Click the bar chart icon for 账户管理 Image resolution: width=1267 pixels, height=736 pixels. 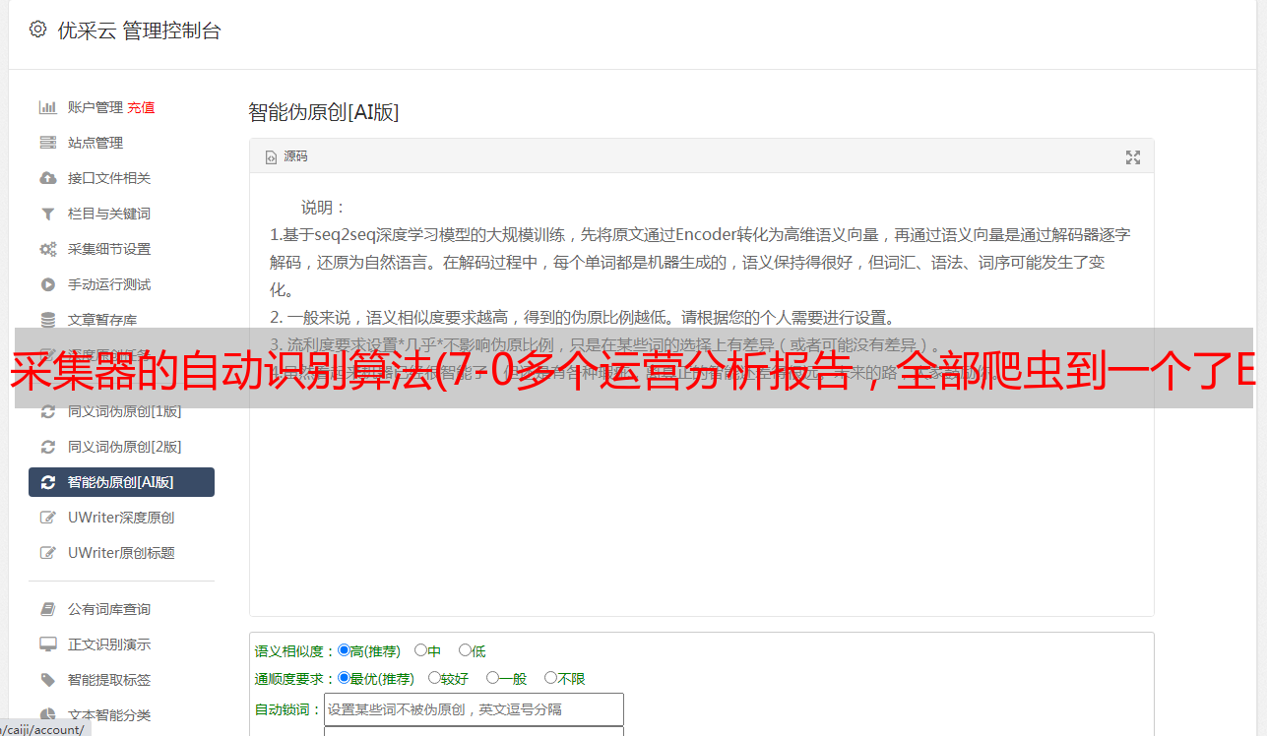47,107
